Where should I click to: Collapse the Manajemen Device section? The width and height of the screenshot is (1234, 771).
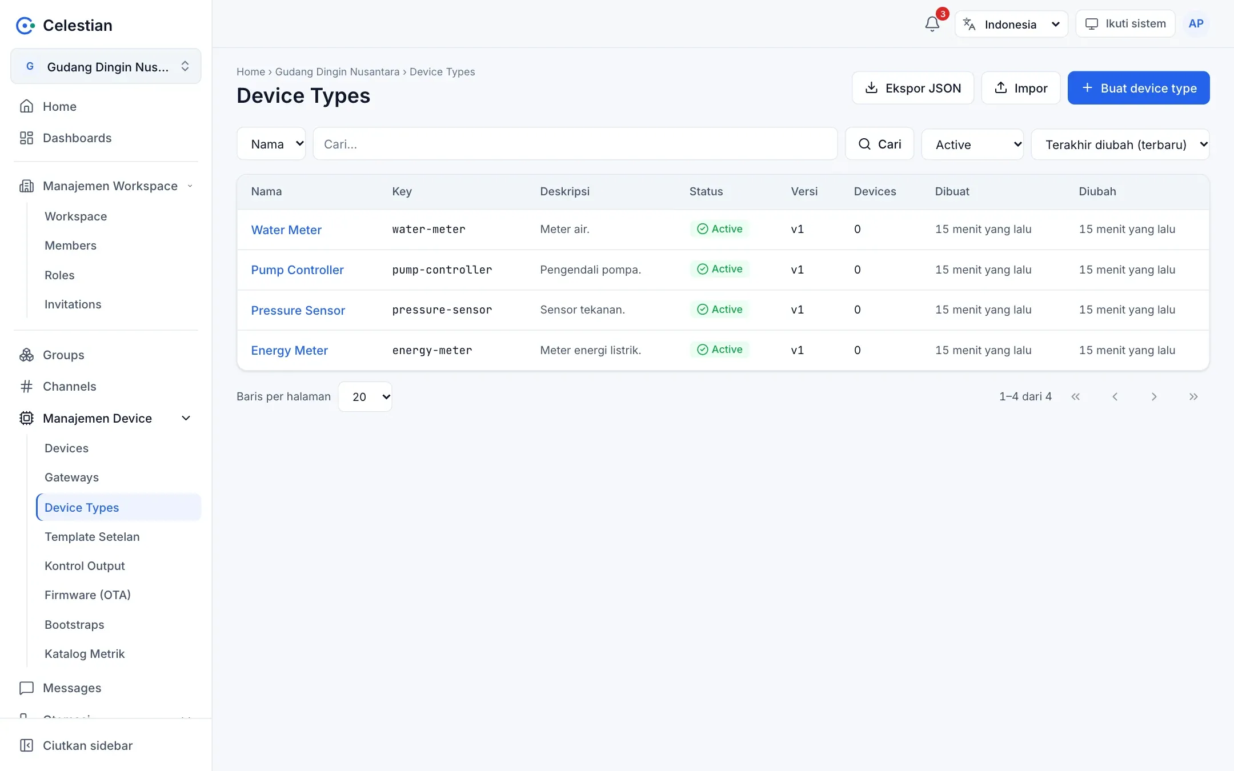(186, 418)
